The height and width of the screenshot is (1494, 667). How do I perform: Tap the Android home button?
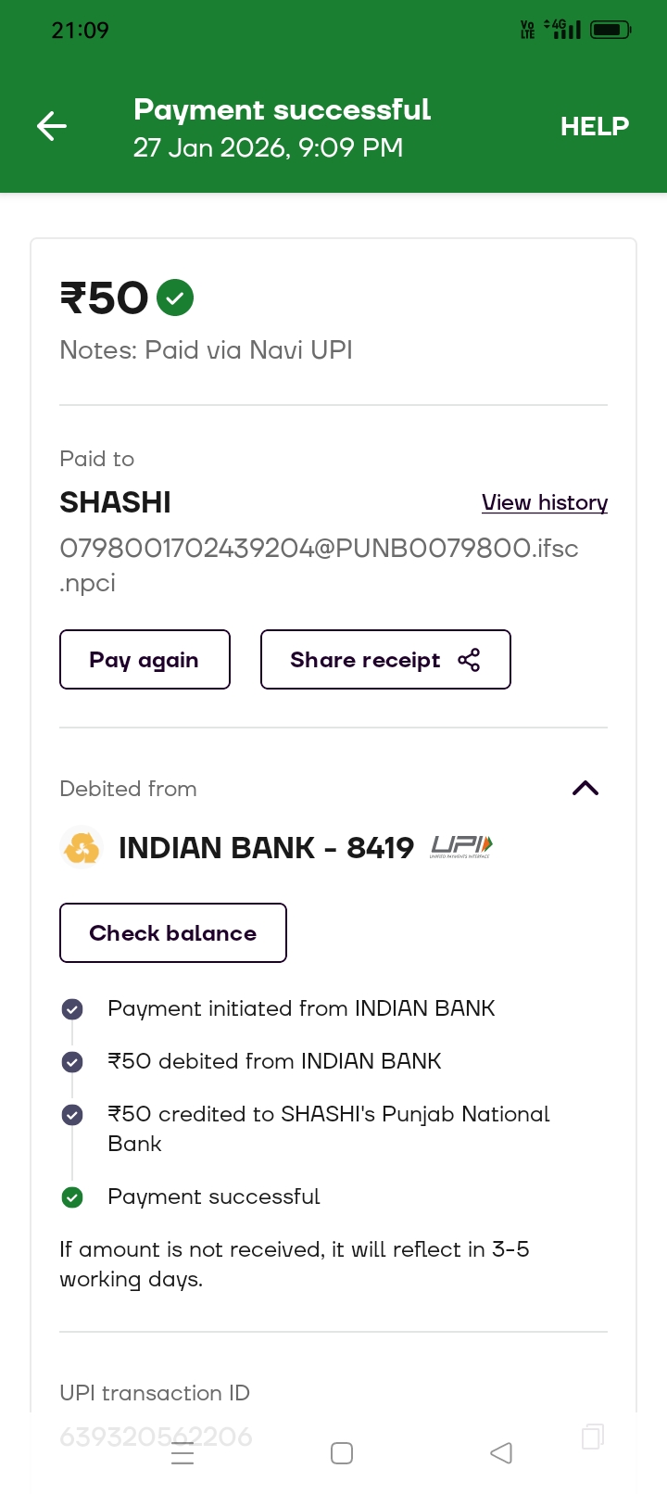point(342,1453)
